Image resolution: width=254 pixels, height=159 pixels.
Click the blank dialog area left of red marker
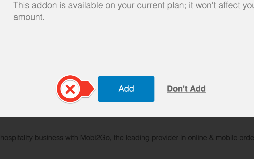click(x=27, y=89)
